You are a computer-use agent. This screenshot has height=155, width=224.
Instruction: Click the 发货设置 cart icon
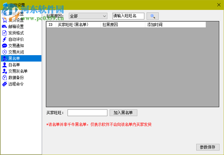tap(4, 20)
